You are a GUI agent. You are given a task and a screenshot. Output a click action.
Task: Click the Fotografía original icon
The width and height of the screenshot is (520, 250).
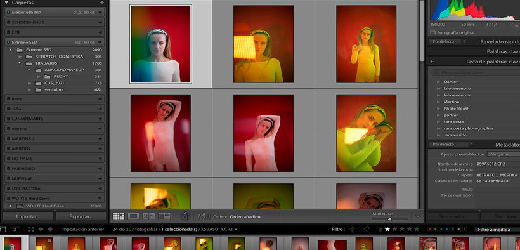pyautogui.click(x=432, y=32)
